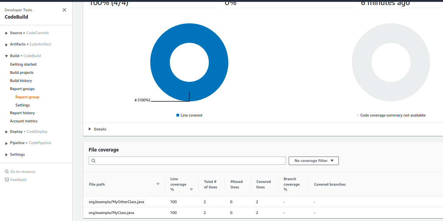Image resolution: width=443 pixels, height=221 pixels.
Task: Expand the Details section
Action: click(90, 129)
